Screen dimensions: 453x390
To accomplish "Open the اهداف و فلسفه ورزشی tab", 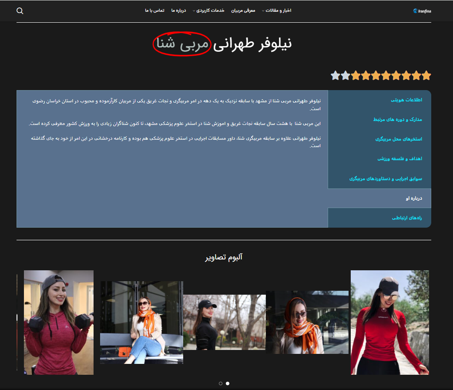I will click(x=399, y=159).
